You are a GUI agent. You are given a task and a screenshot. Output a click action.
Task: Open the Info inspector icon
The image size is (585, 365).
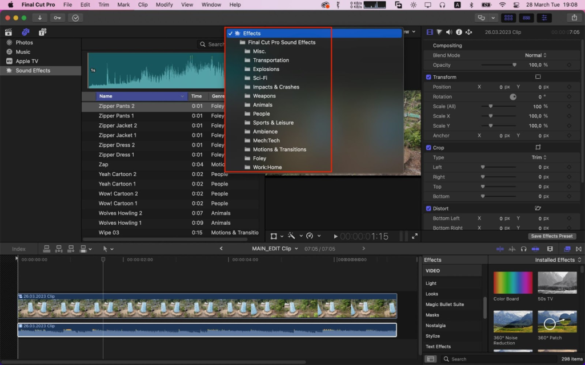[459, 33]
